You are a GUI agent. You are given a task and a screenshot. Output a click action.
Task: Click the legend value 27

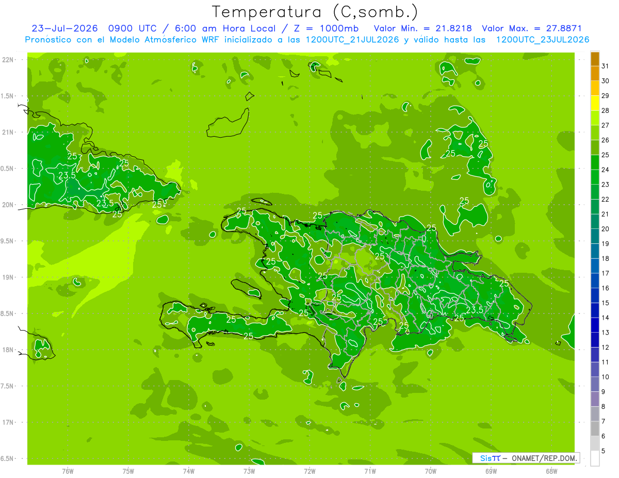[x=605, y=125]
